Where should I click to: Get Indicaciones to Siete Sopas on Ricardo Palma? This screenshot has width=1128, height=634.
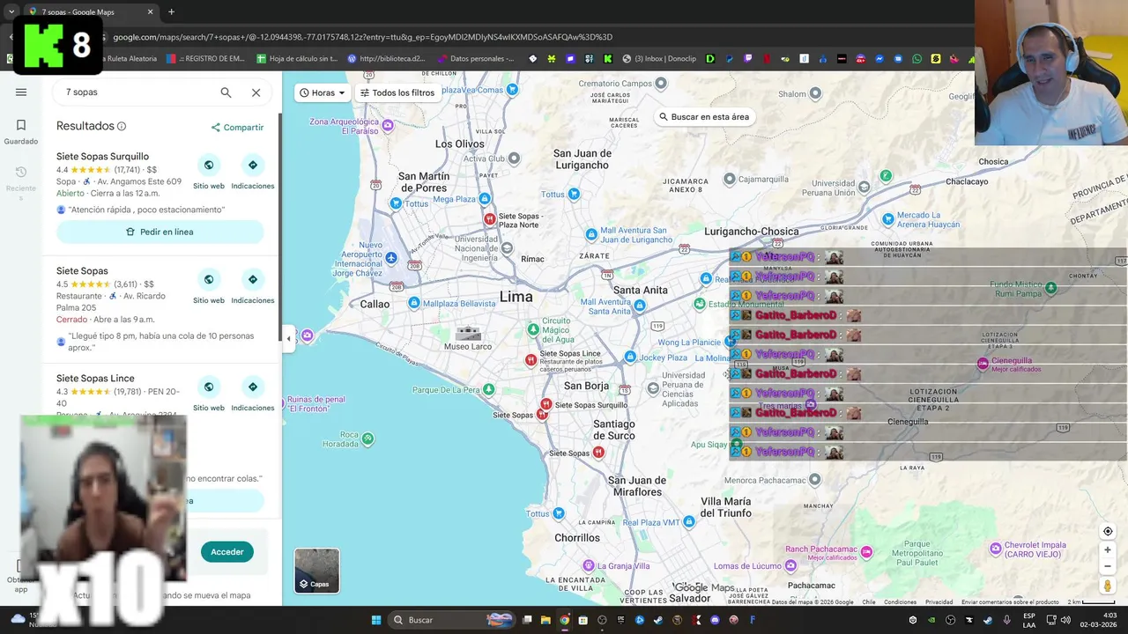253,286
